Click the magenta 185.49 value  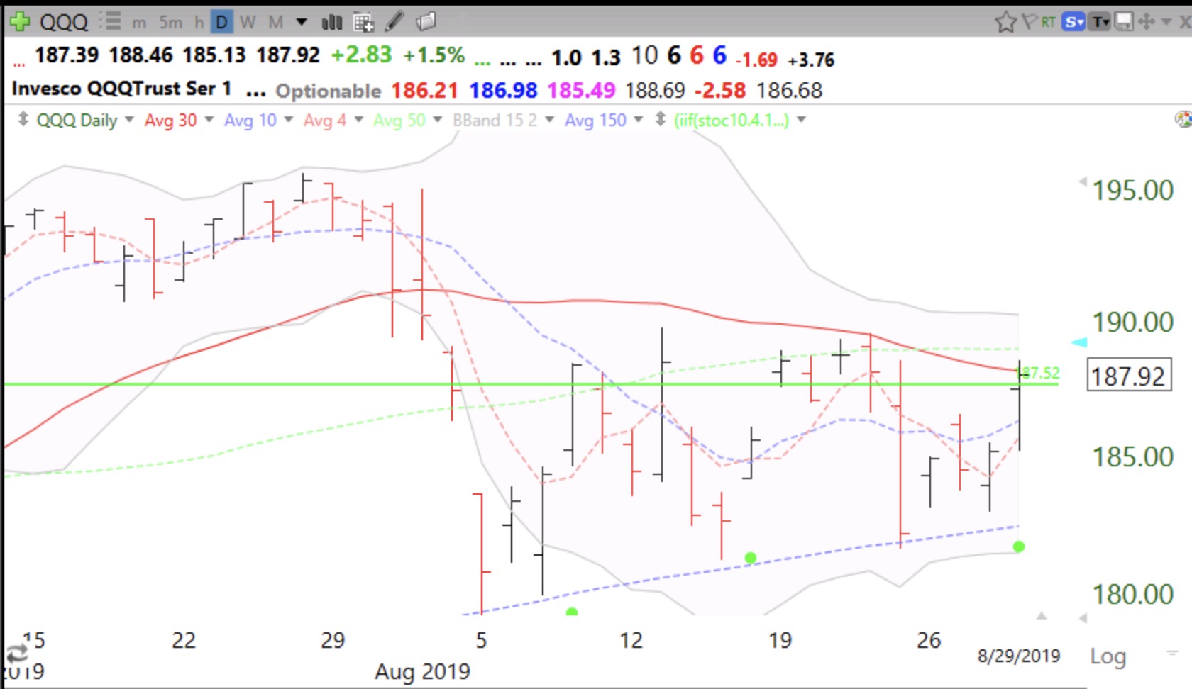[581, 90]
